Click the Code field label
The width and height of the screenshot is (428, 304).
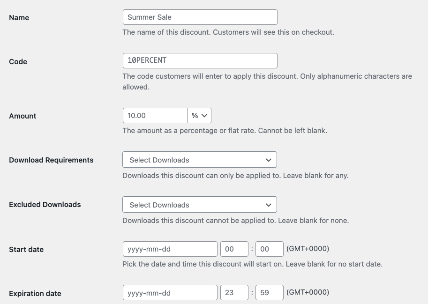18,62
